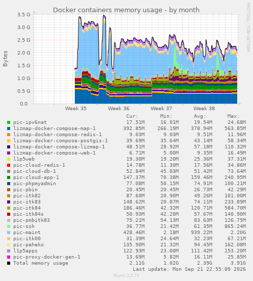Click the 'pic-proxy-docker-gen-1' legend label
The height and width of the screenshot is (281, 253).
(47, 257)
